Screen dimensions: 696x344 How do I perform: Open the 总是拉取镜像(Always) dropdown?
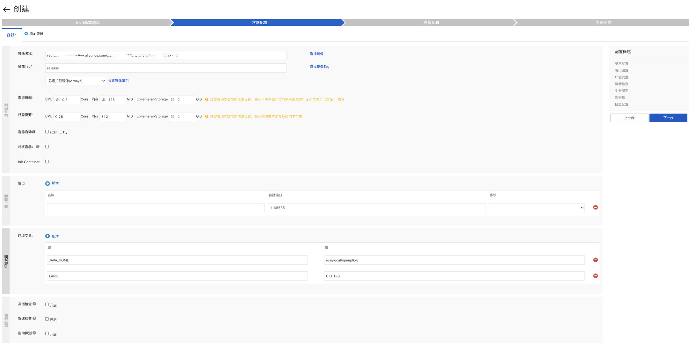[x=76, y=81]
